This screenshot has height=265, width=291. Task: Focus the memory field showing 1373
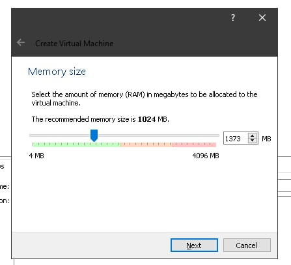[236, 138]
